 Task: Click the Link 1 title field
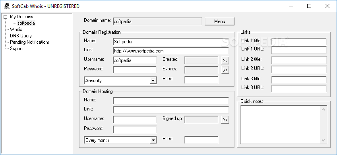[299, 42]
